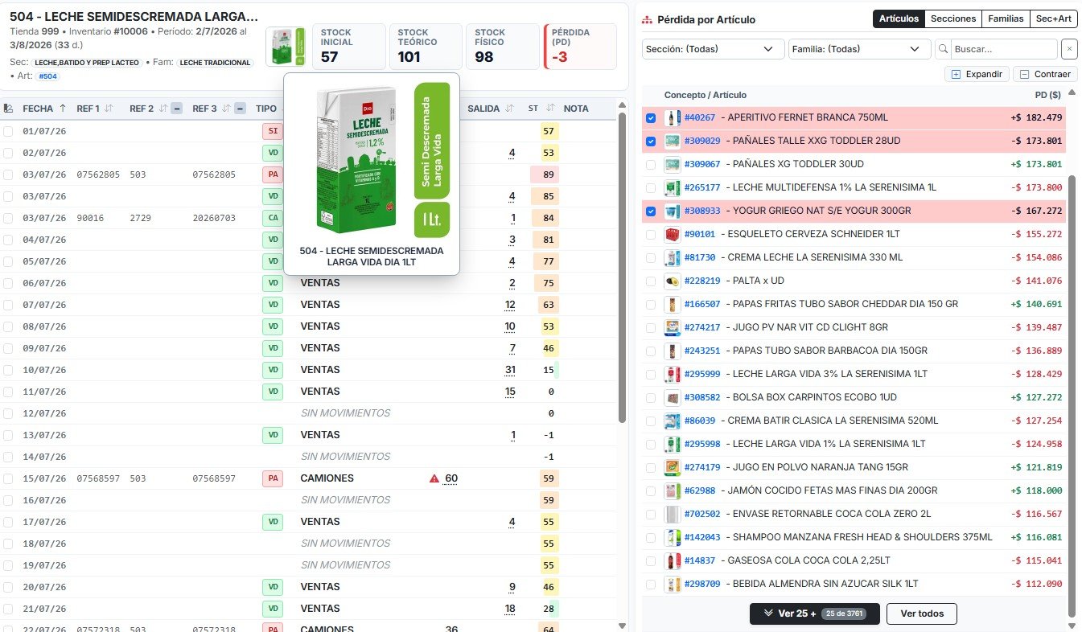Click the sort icon beside ST

(551, 109)
